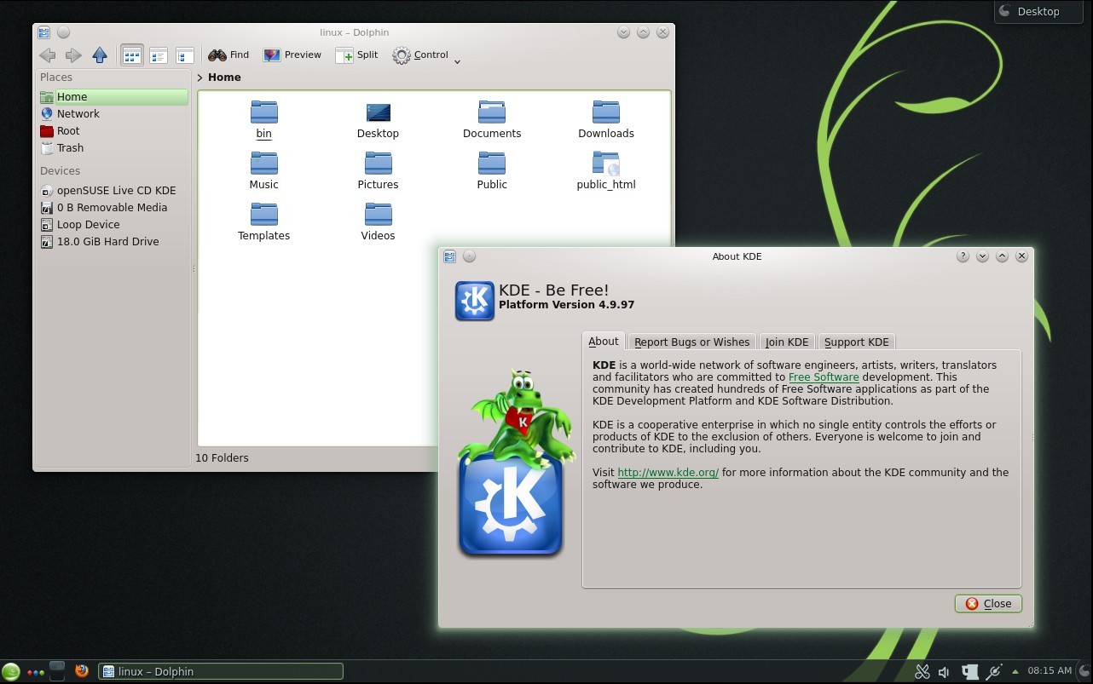Open the Klipper clipboard tray icon
Screen dimensions: 1093x684
[922, 672]
